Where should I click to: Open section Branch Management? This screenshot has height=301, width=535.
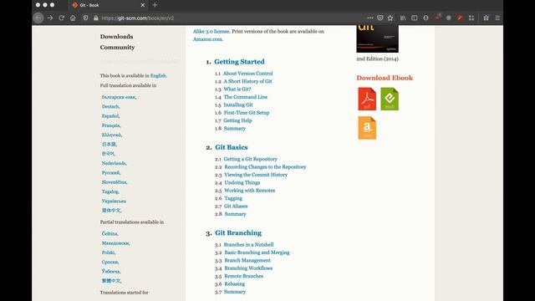click(x=247, y=260)
